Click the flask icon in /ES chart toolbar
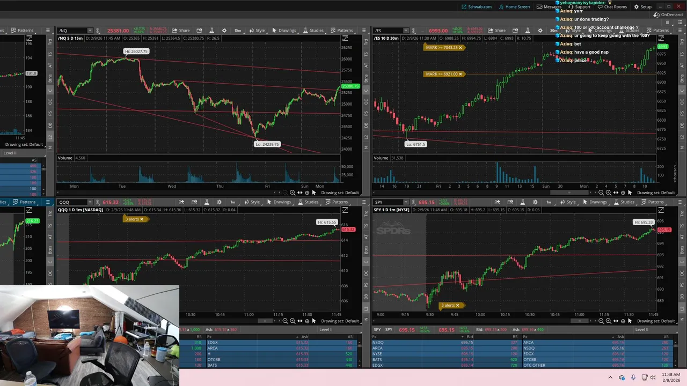This screenshot has height=386, width=687. pos(528,31)
